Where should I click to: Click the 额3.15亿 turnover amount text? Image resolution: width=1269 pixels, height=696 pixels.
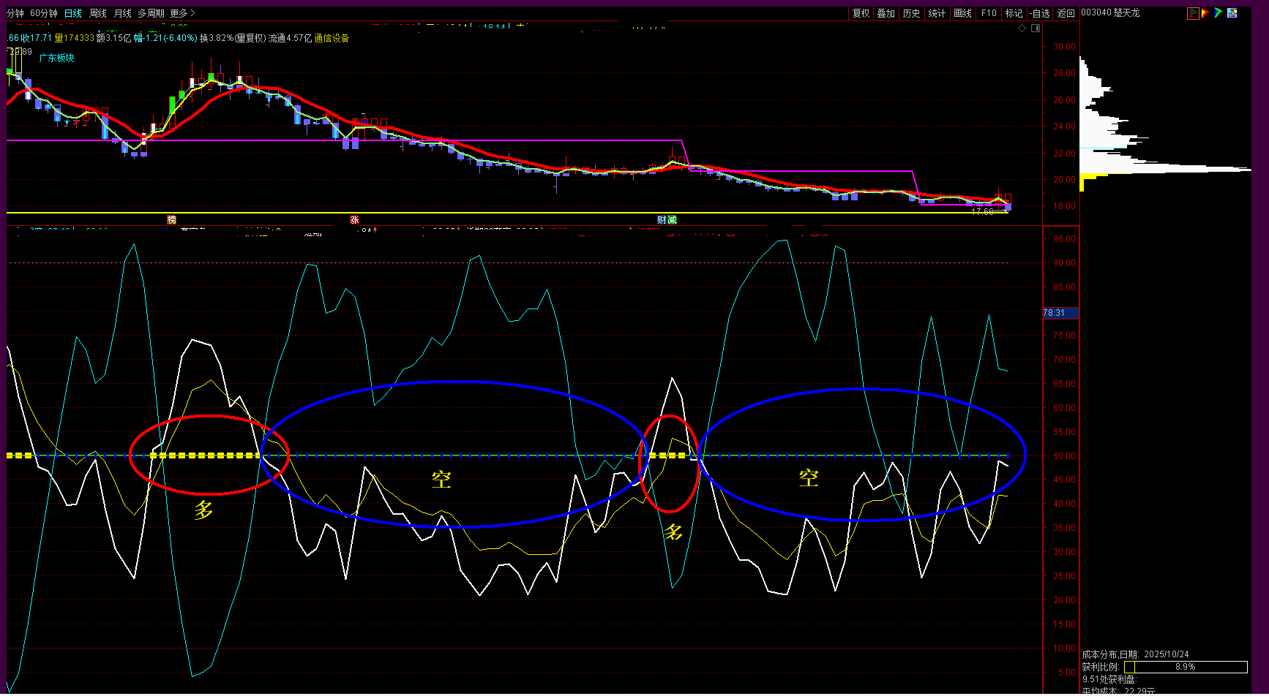point(114,38)
